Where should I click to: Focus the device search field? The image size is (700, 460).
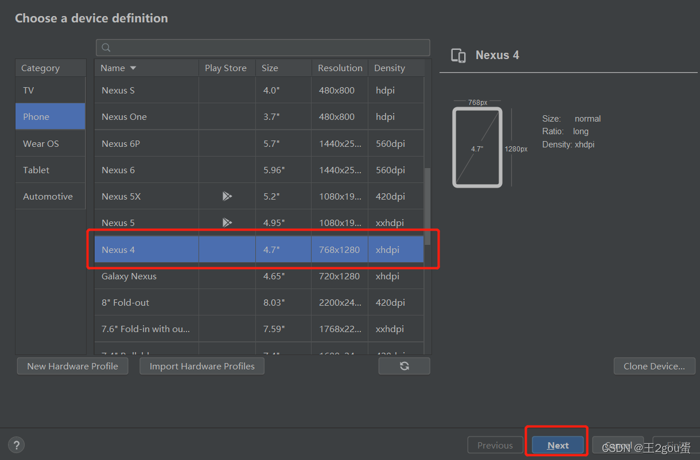pos(263,48)
